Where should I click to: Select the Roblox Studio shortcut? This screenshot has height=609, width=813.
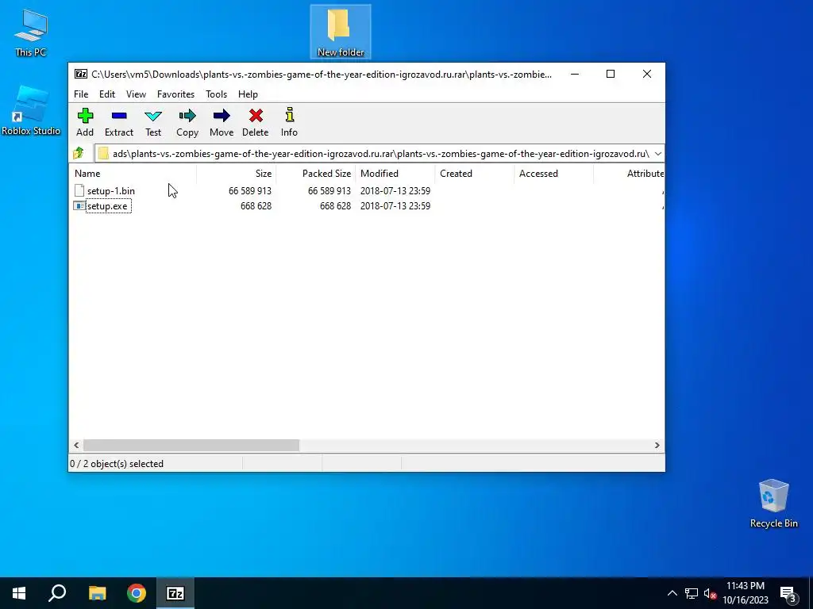coord(31,109)
